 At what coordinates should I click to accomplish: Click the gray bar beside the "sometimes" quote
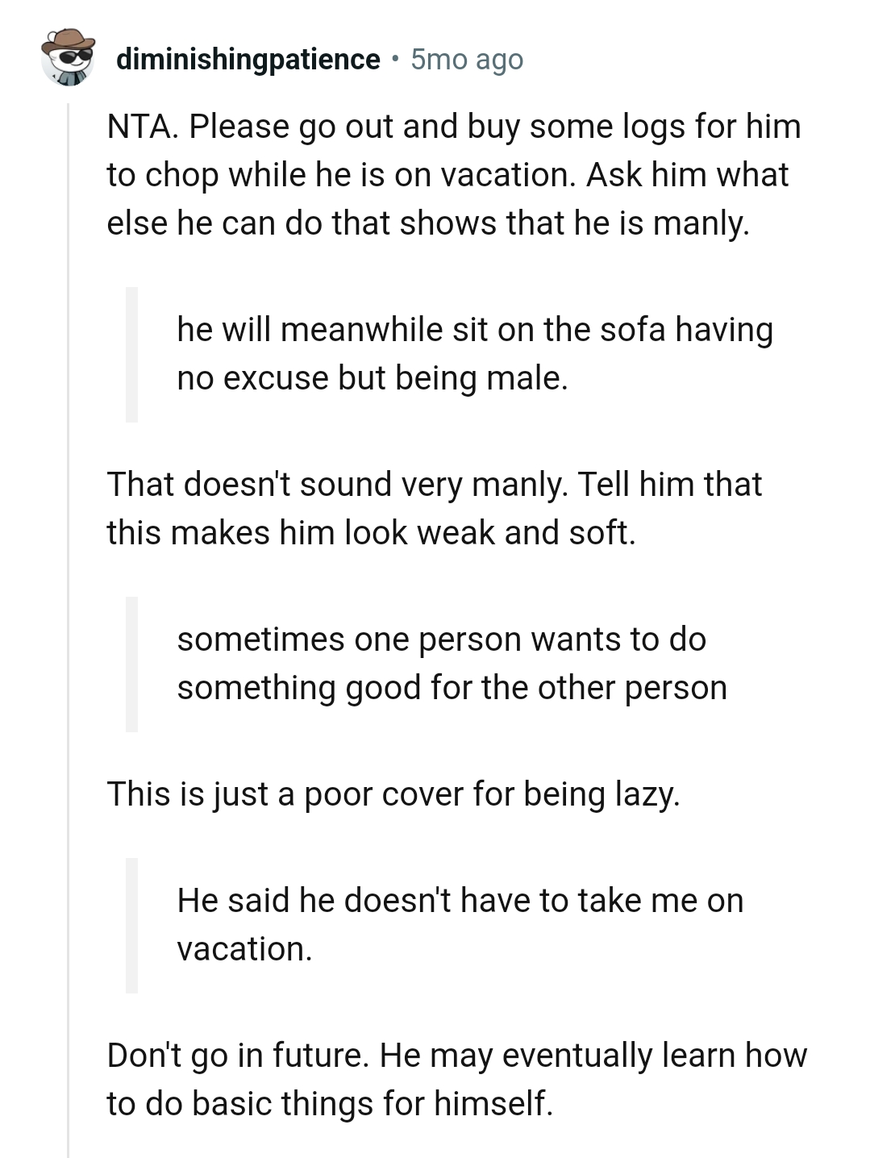131,664
